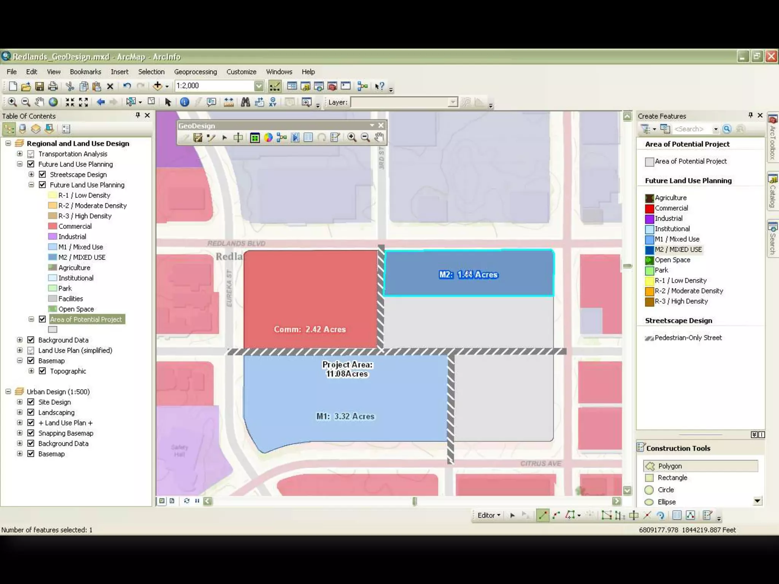Choose the M1 / Mixed Use template
The image size is (779, 584).
tap(677, 239)
